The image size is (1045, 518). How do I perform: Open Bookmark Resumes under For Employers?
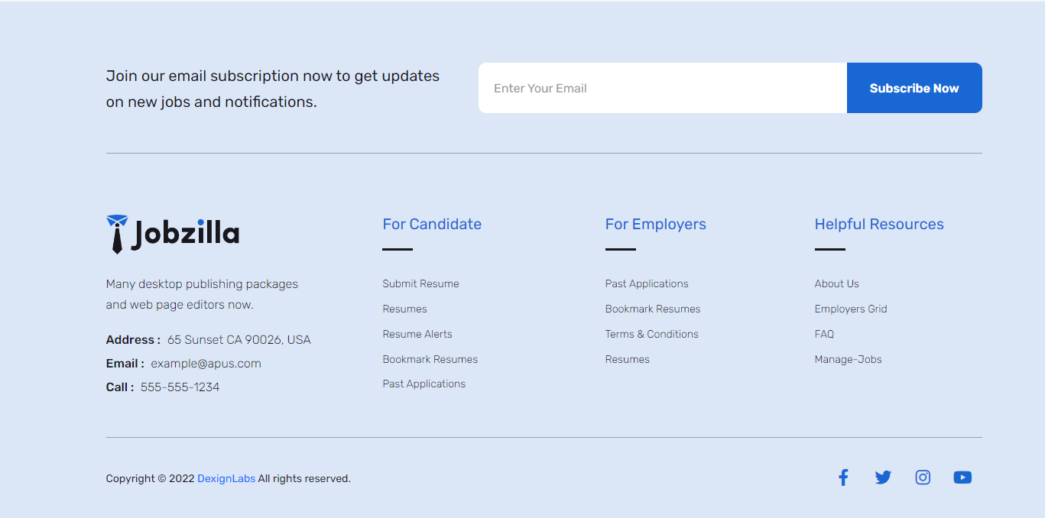[653, 309]
